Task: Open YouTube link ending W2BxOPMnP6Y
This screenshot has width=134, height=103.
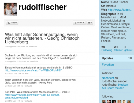Action: (x=33, y=70)
